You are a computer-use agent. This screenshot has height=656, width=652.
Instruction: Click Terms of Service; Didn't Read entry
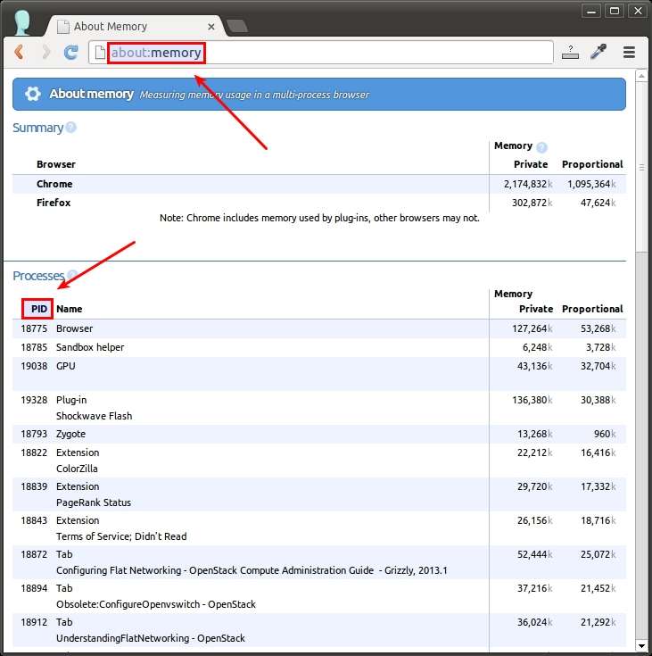click(121, 536)
